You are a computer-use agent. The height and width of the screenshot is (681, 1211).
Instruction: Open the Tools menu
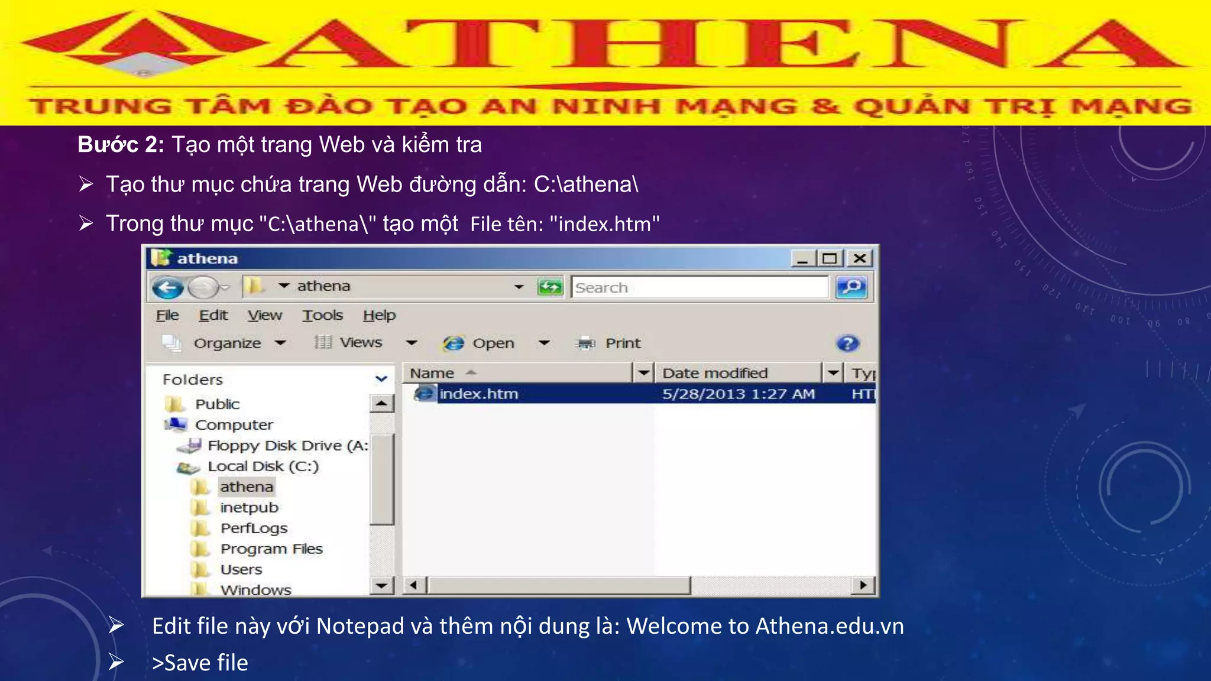(x=322, y=316)
